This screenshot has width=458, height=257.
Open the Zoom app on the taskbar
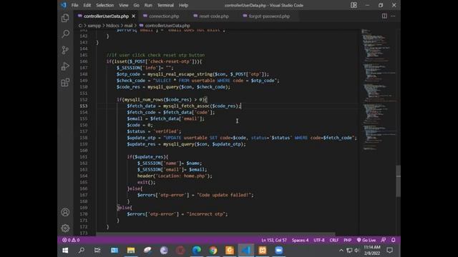pyautogui.click(x=278, y=250)
